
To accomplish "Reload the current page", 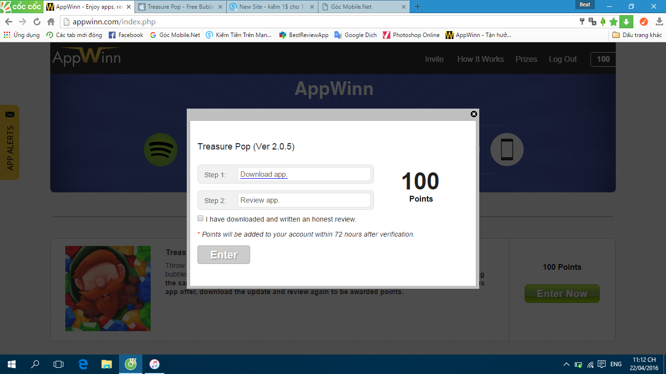I will point(37,21).
